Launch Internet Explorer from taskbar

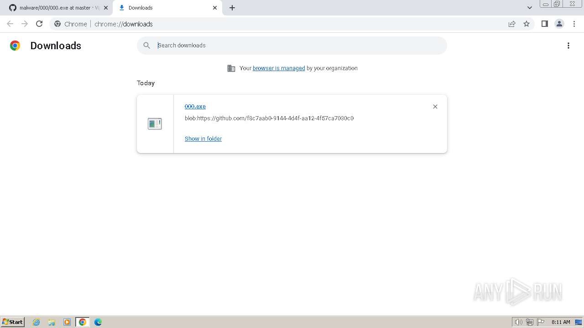pyautogui.click(x=36, y=322)
